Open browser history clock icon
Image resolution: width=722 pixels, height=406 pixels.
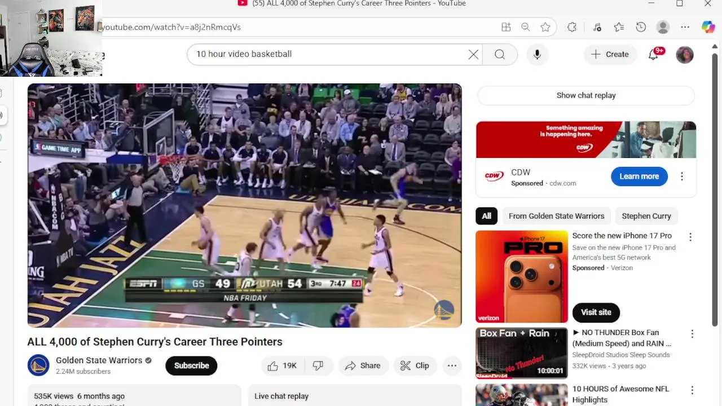pyautogui.click(x=641, y=27)
